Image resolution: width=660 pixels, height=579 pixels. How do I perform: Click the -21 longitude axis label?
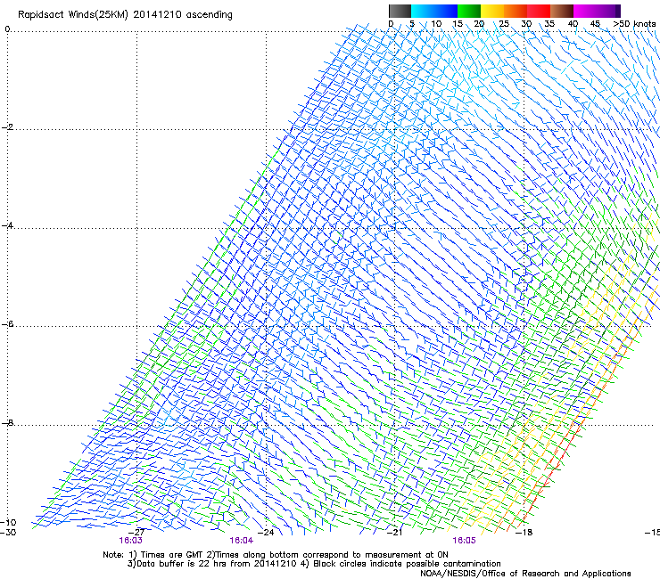tap(394, 532)
